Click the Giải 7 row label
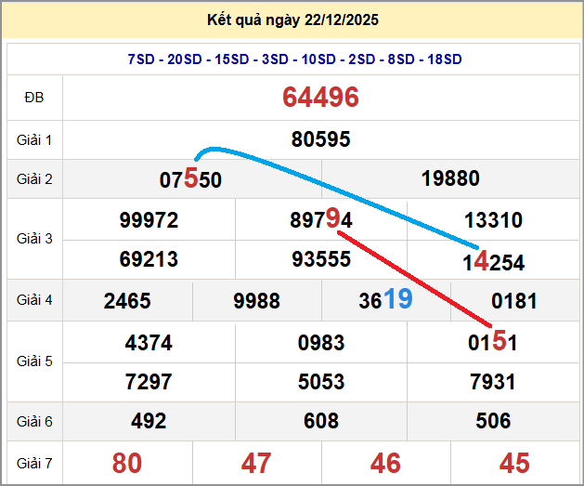 [x=34, y=463]
